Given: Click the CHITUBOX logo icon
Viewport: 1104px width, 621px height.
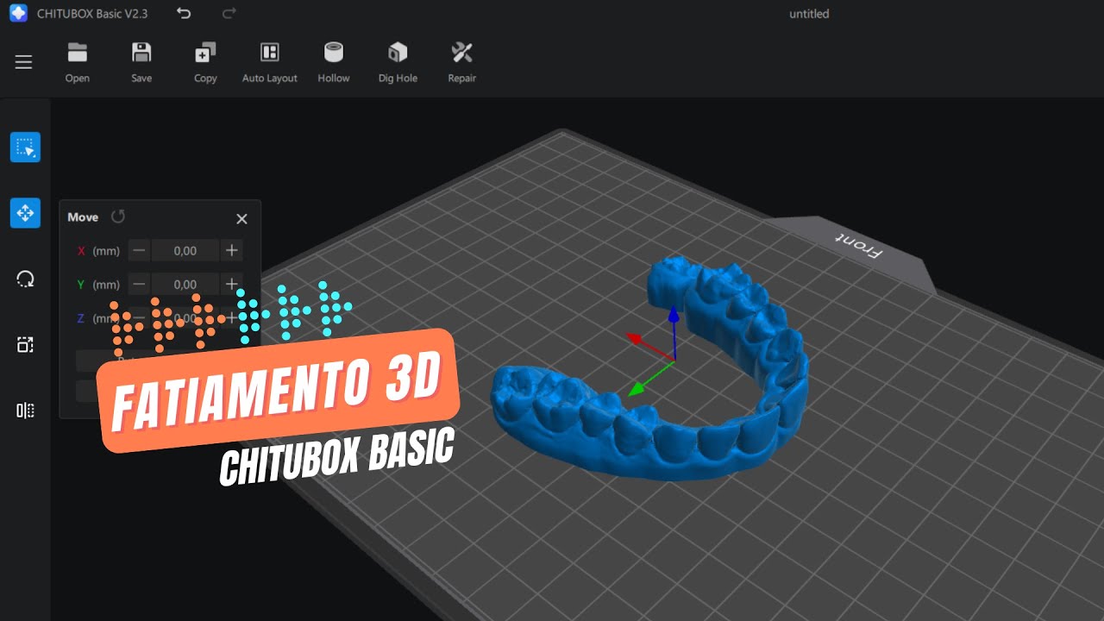Looking at the screenshot, I should [x=18, y=13].
